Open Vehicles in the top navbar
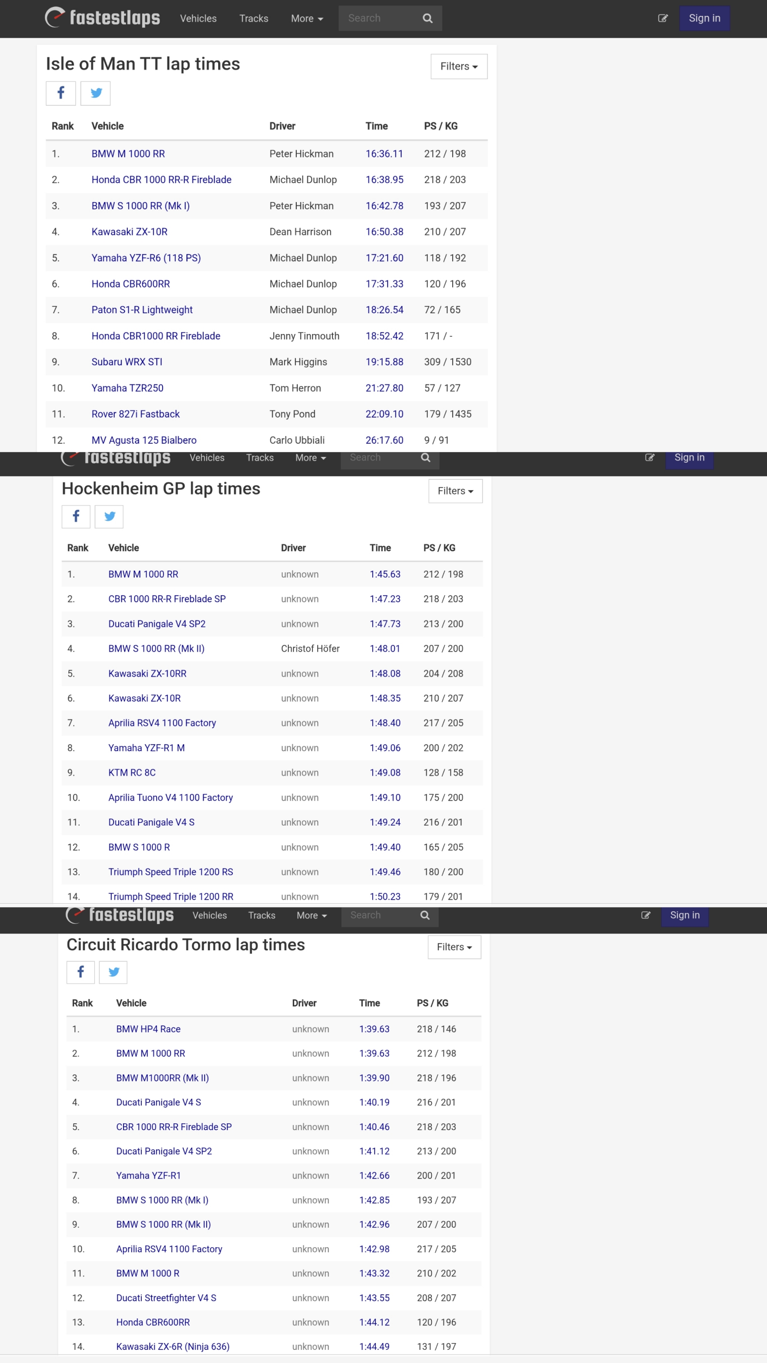Viewport: 767px width, 1363px height. 199,18
